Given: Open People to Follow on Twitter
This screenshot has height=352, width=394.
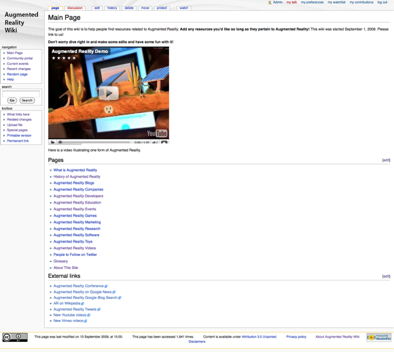Looking at the screenshot, I should 75,255.
